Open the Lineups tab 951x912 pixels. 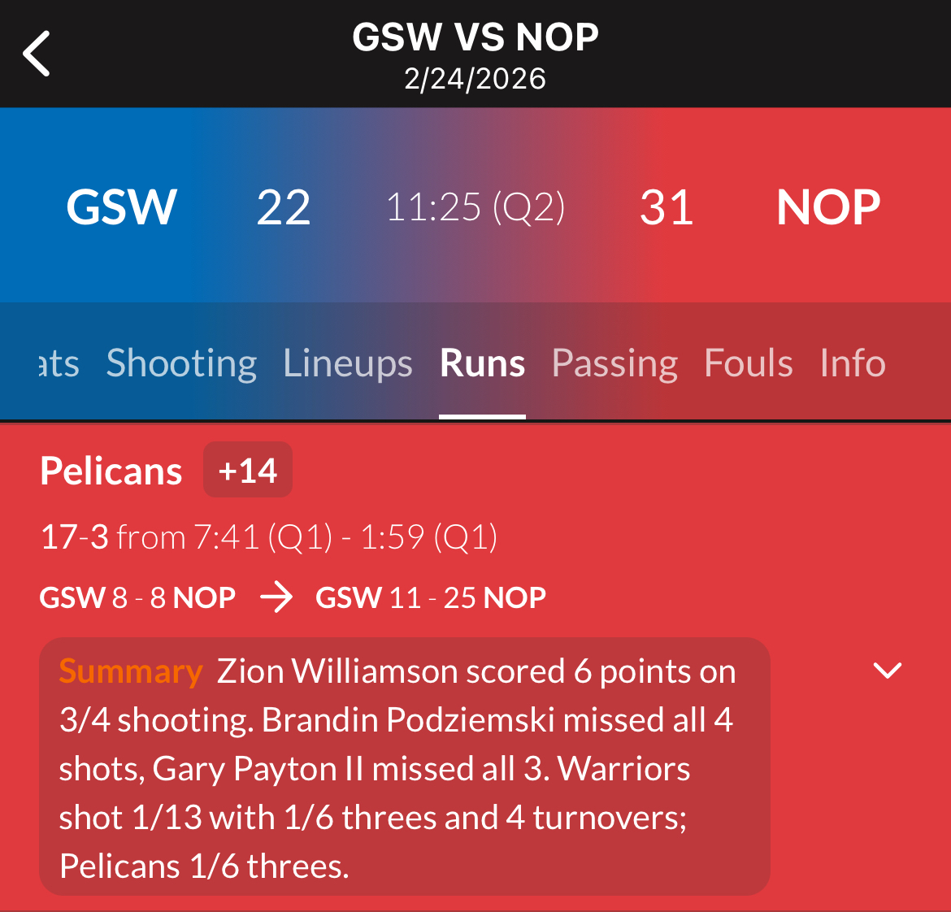pyautogui.click(x=348, y=363)
